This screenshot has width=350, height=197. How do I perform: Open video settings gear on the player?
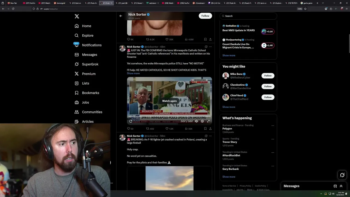click(202, 121)
